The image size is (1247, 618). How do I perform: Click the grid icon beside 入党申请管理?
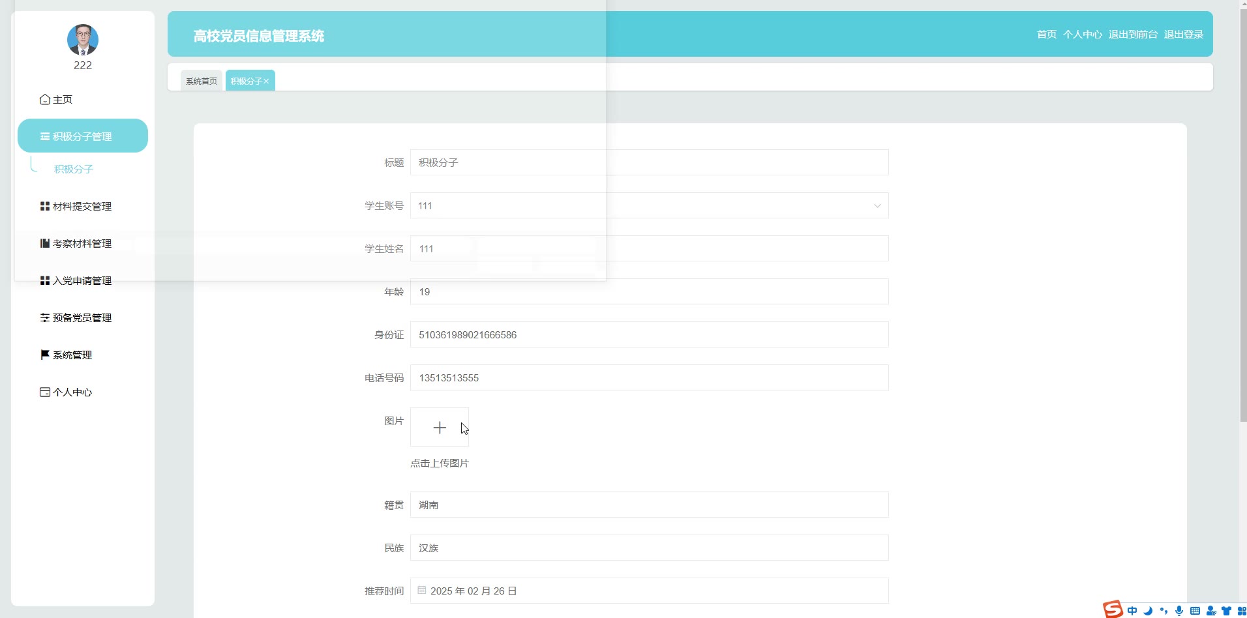click(45, 280)
